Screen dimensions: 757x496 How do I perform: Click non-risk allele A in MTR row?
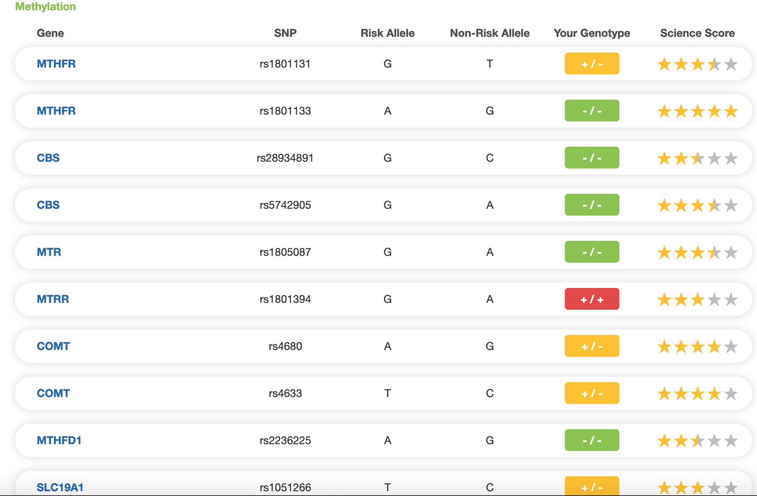490,252
